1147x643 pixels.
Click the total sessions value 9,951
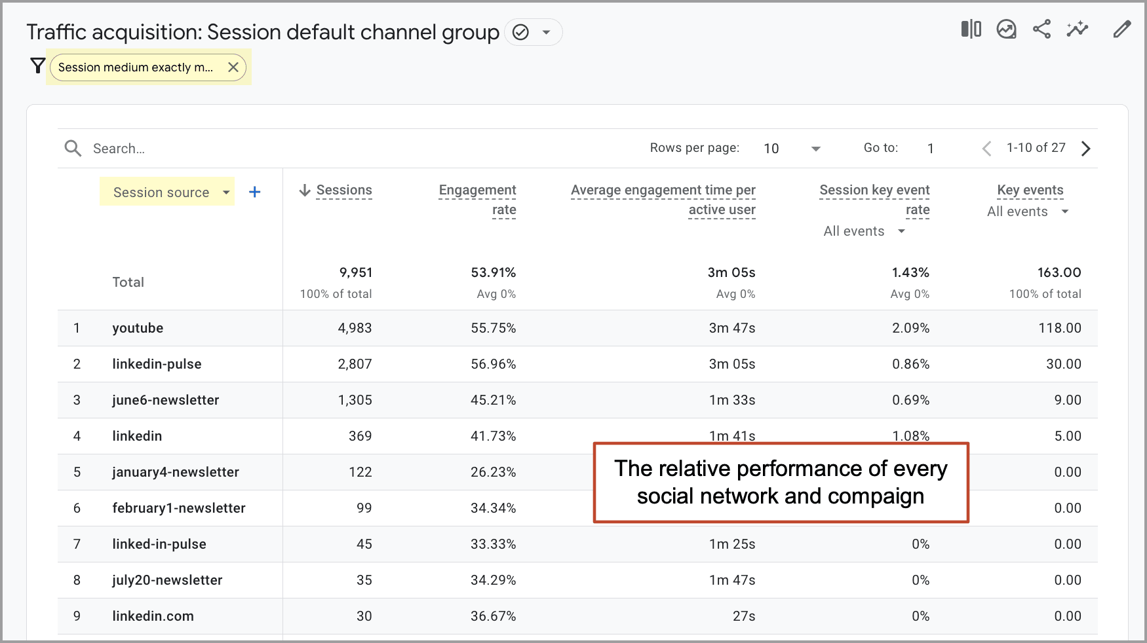coord(356,272)
